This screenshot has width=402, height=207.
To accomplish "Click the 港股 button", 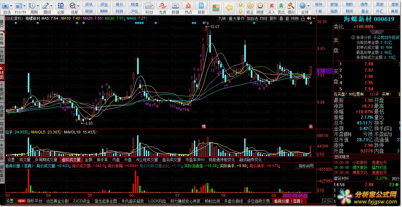I will pos(395,4).
